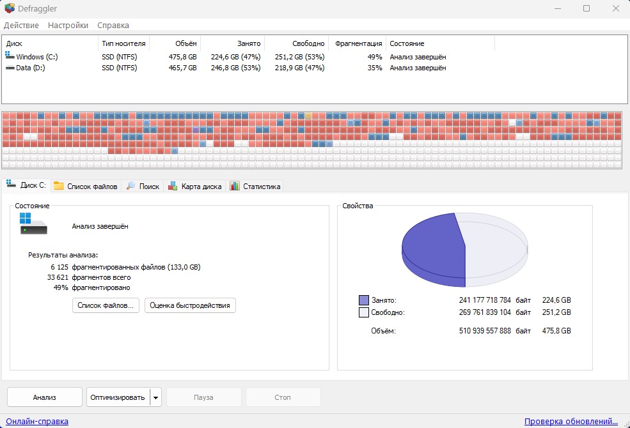Click the Defraggler app logo icon

coord(10,8)
